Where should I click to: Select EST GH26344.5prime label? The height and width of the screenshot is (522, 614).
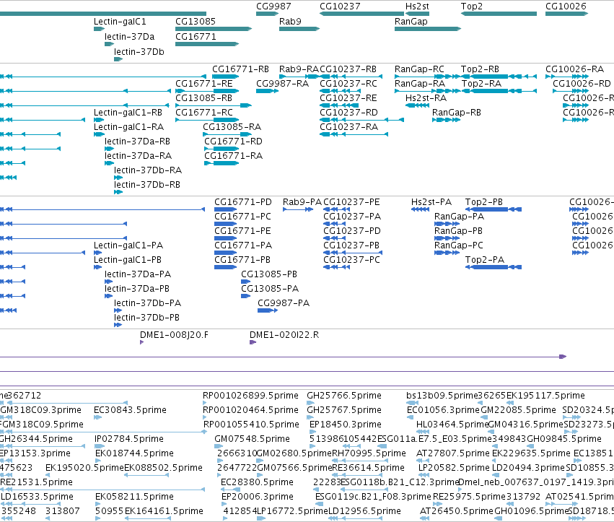pos(36,439)
